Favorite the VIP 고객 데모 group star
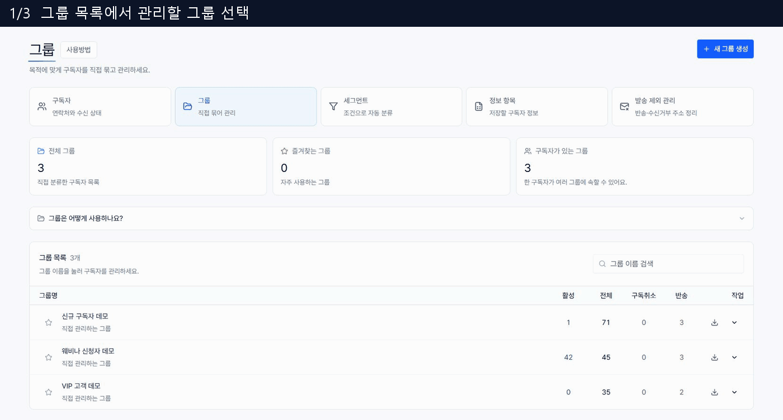This screenshot has width=783, height=420. (49, 392)
